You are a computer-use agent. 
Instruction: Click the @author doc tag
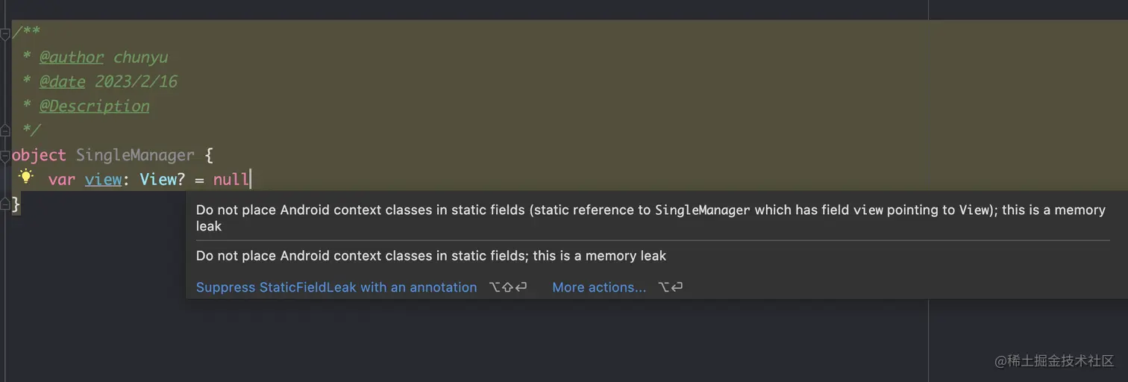[x=72, y=57]
